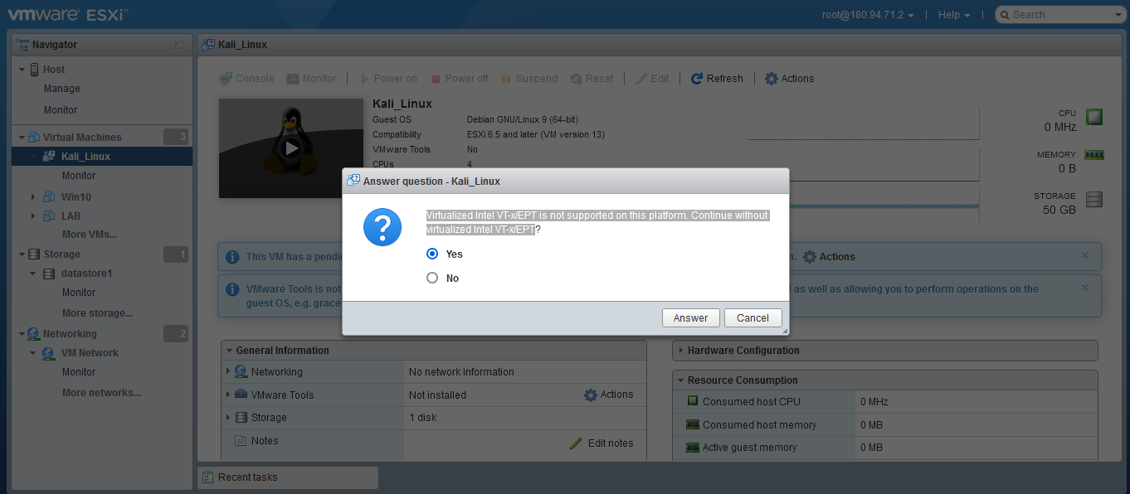The width and height of the screenshot is (1130, 494).
Task: Open the More storage... link
Action: click(97, 313)
